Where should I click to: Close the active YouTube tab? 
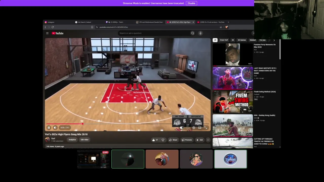[193, 22]
